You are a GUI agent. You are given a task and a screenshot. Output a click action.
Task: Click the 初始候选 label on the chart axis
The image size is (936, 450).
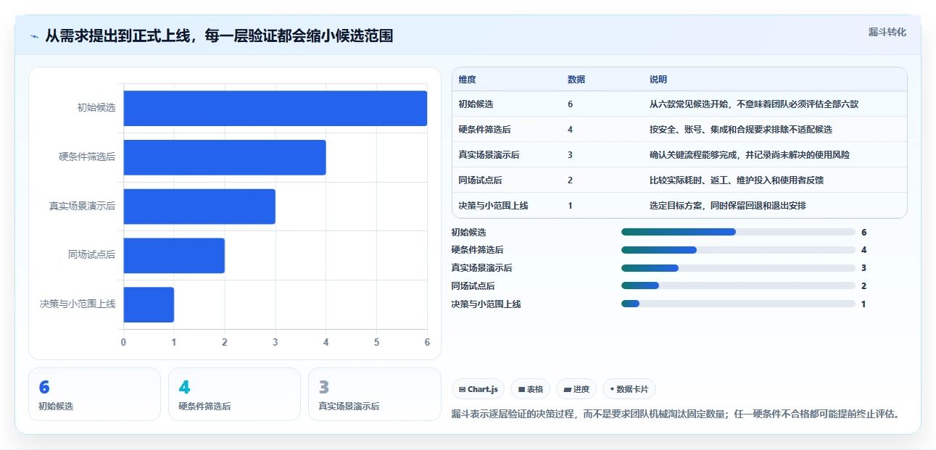pyautogui.click(x=96, y=108)
